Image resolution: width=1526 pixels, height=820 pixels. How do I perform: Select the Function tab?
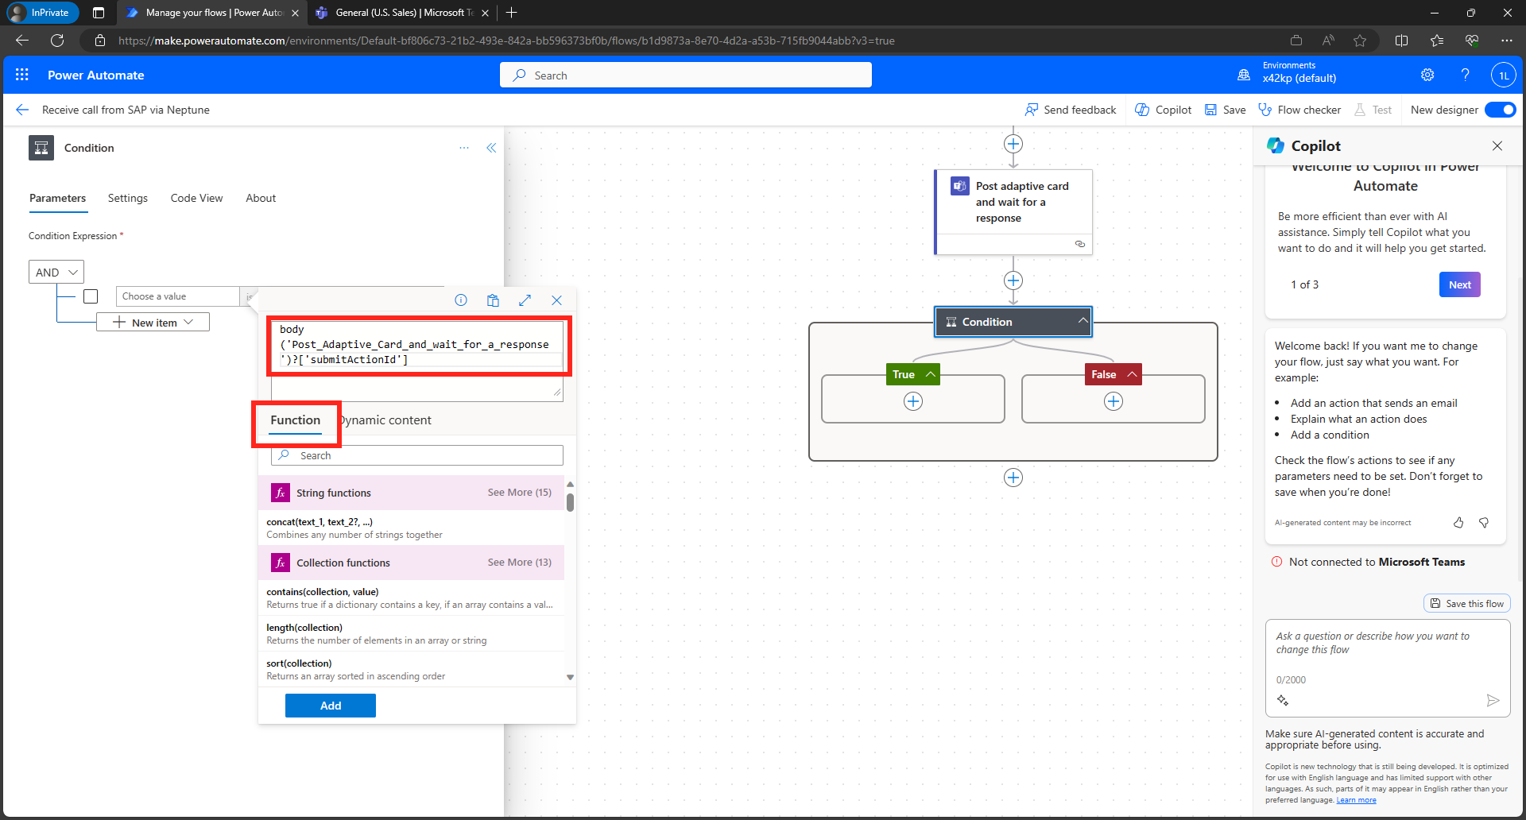click(x=296, y=420)
